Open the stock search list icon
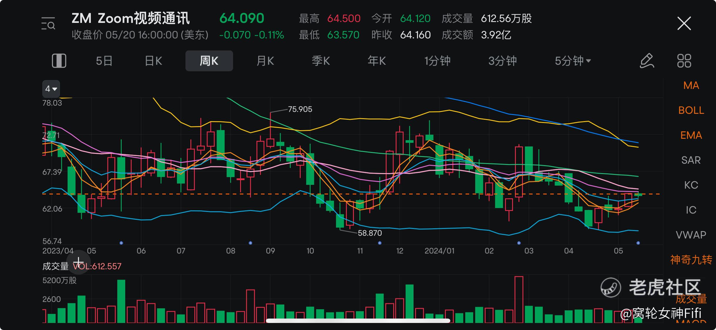The width and height of the screenshot is (716, 330). click(x=48, y=23)
